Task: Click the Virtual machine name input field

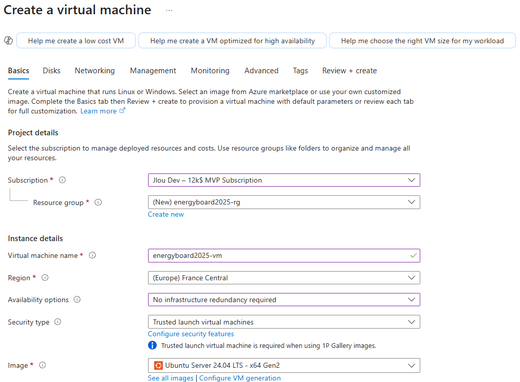Action: (284, 256)
